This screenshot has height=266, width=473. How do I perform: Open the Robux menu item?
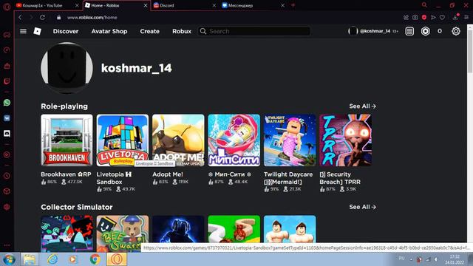coord(182,31)
